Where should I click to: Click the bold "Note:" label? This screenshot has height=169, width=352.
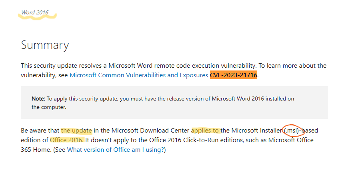(x=38, y=99)
